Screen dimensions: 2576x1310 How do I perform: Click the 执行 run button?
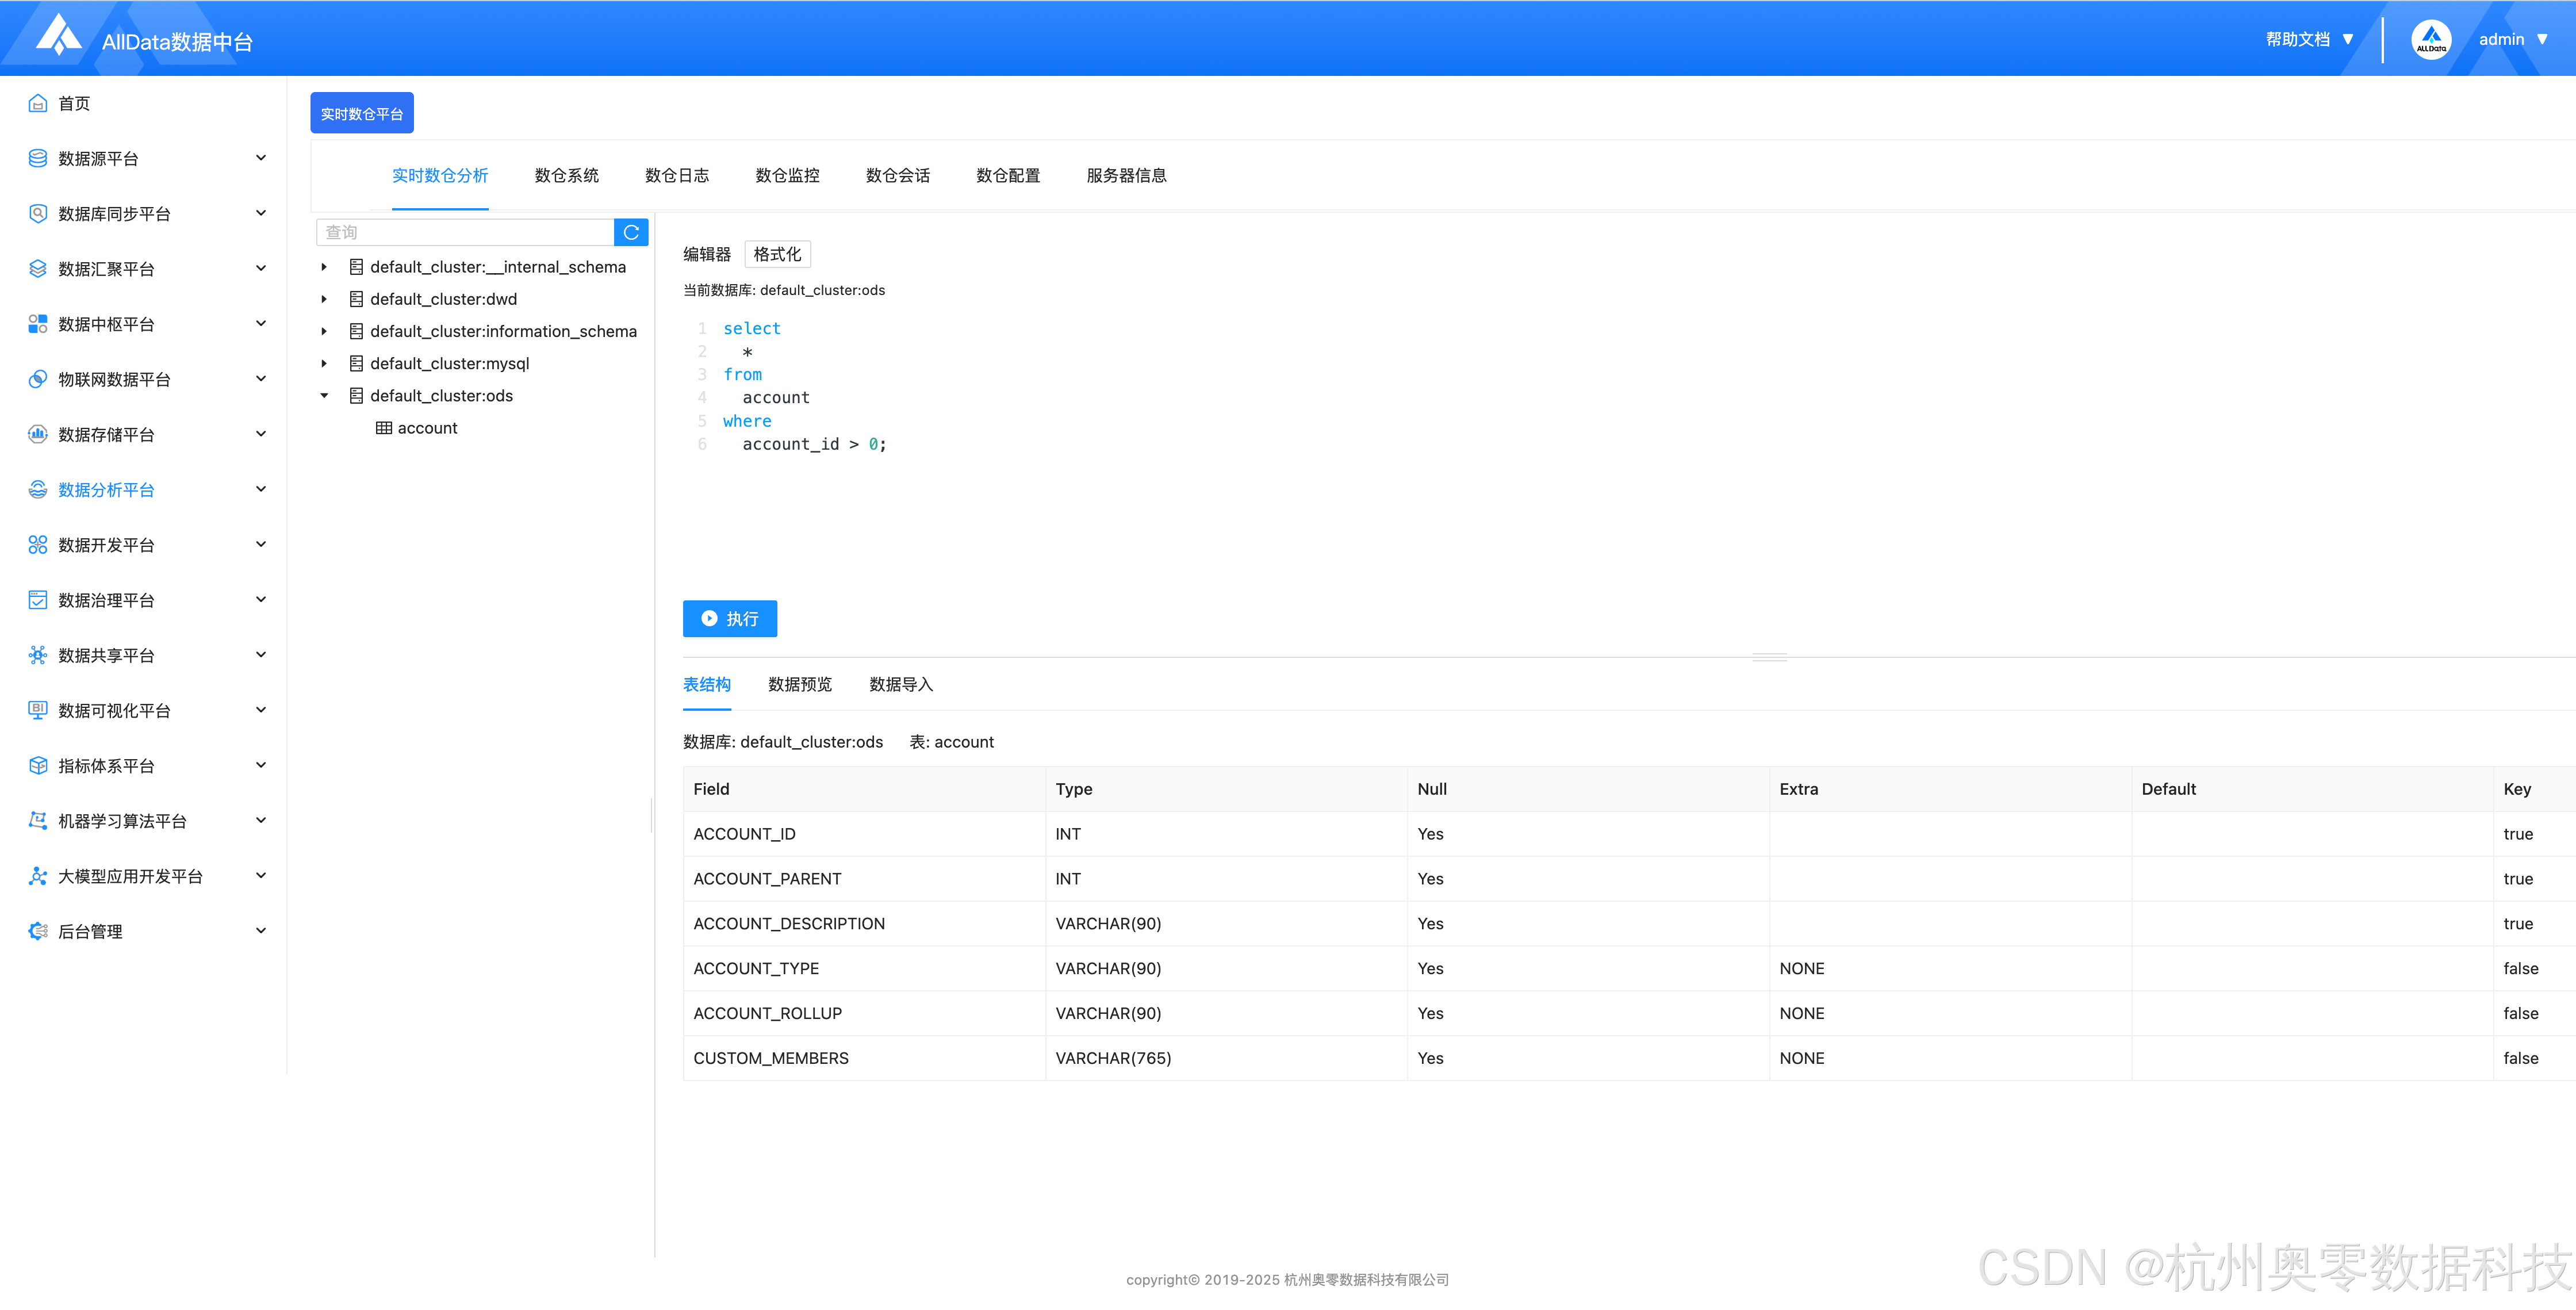[729, 619]
